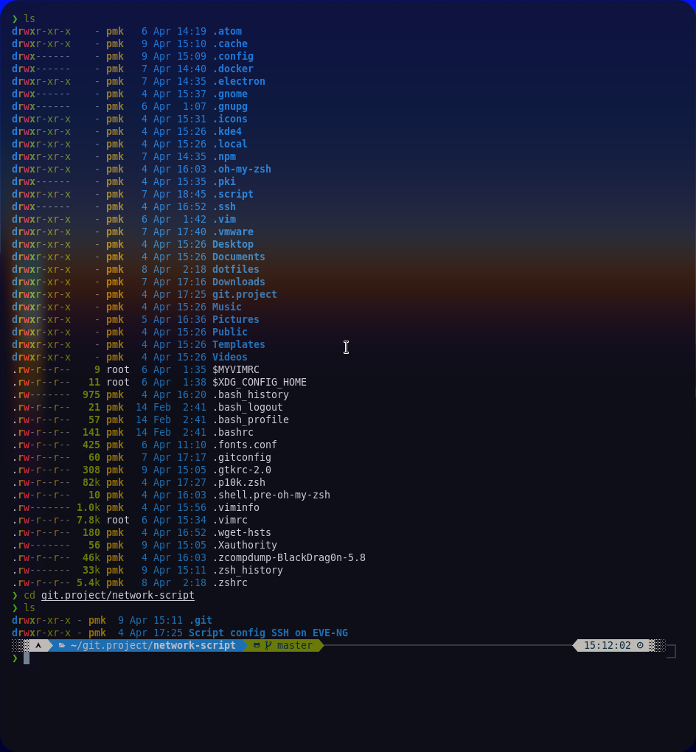Image resolution: width=696 pixels, height=752 pixels.
Task: Click the 15:12:02 clock display
Action: tap(609, 645)
